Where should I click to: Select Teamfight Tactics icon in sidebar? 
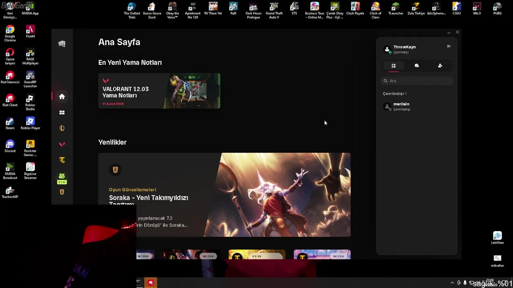(62, 160)
